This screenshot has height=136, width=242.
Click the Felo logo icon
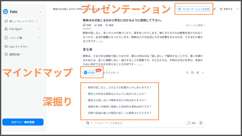[x=5, y=11]
